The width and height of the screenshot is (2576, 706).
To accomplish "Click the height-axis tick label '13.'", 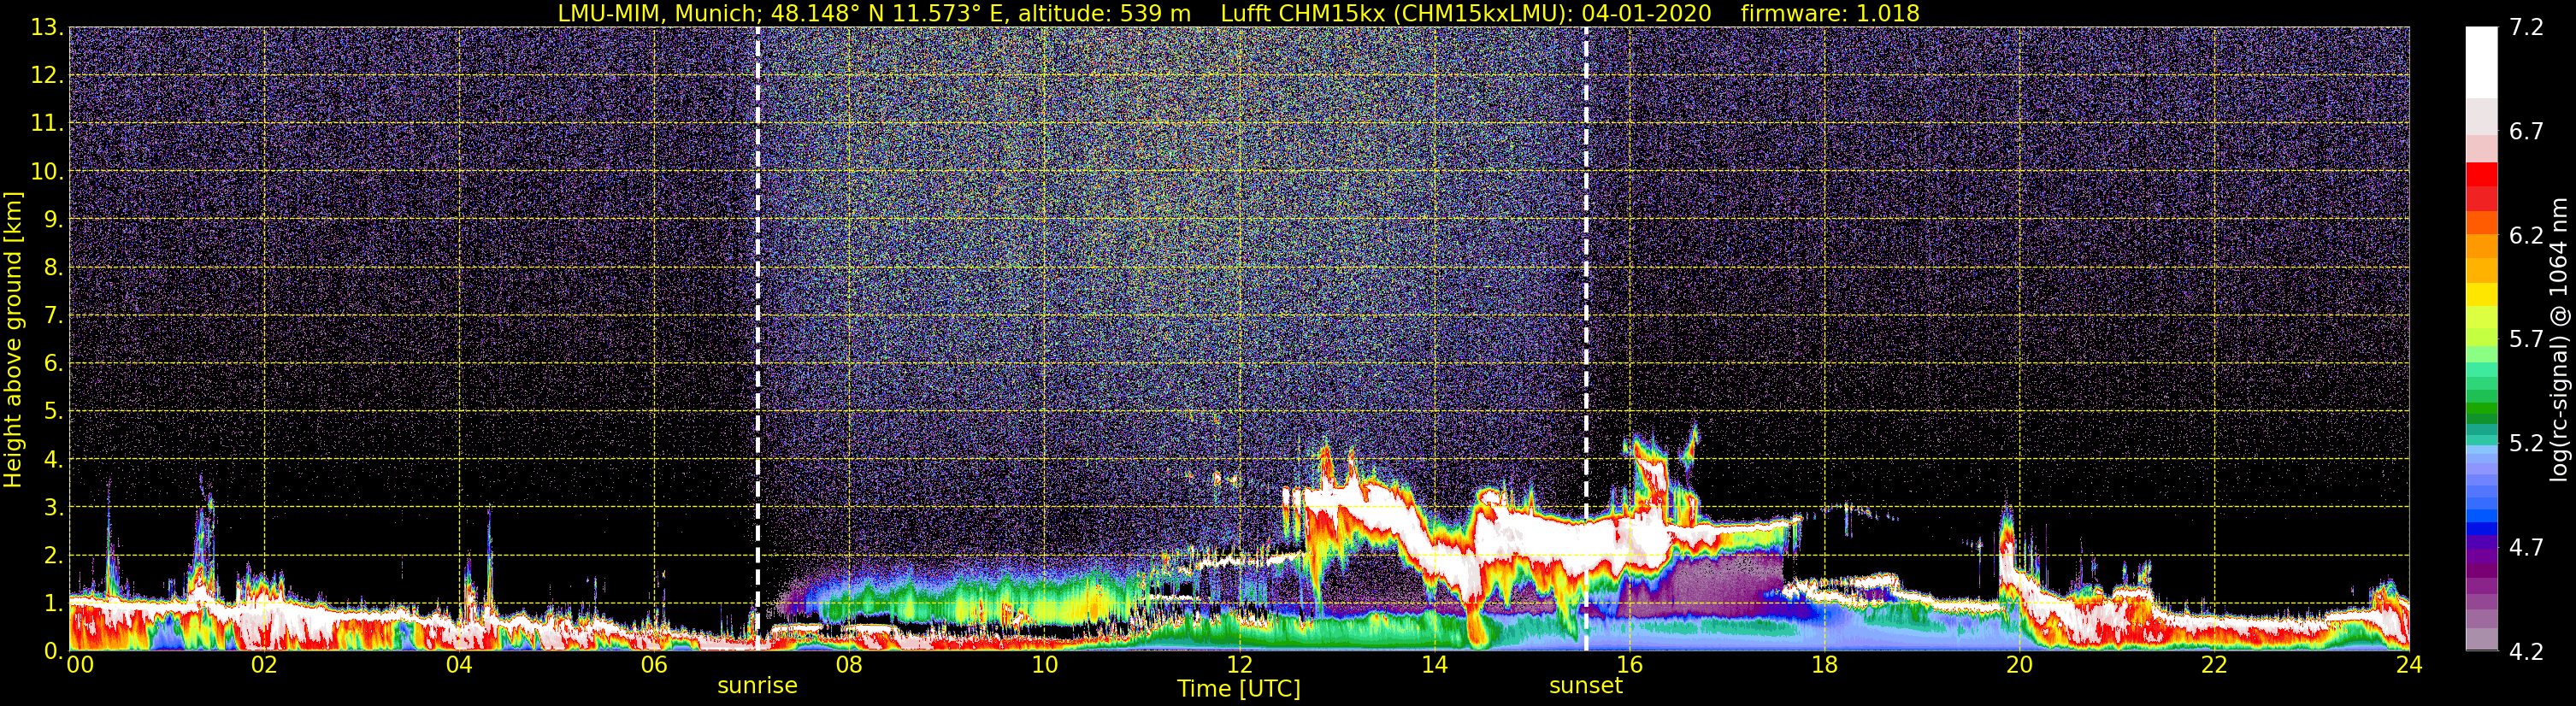I will [47, 28].
